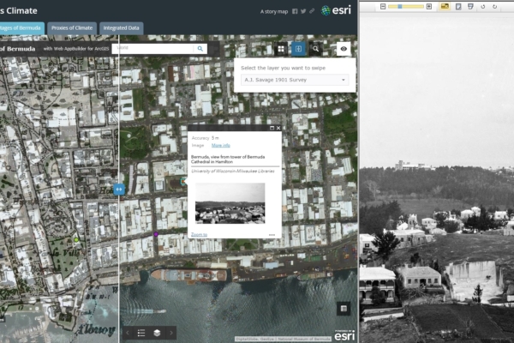This screenshot has width=514, height=343.
Task: Open the basemap gallery grid icon
Action: (x=280, y=50)
